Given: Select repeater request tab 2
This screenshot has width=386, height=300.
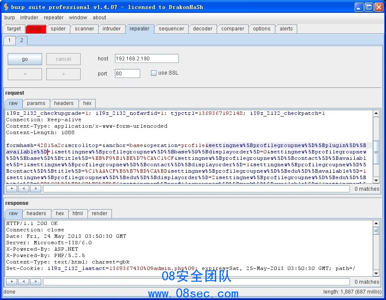Looking at the screenshot, I should [22, 40].
